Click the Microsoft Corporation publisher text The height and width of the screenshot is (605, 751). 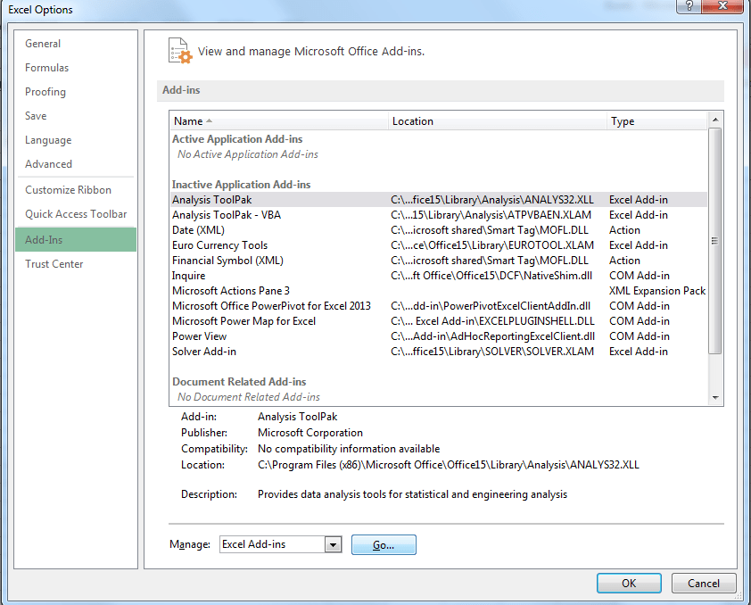coord(310,433)
